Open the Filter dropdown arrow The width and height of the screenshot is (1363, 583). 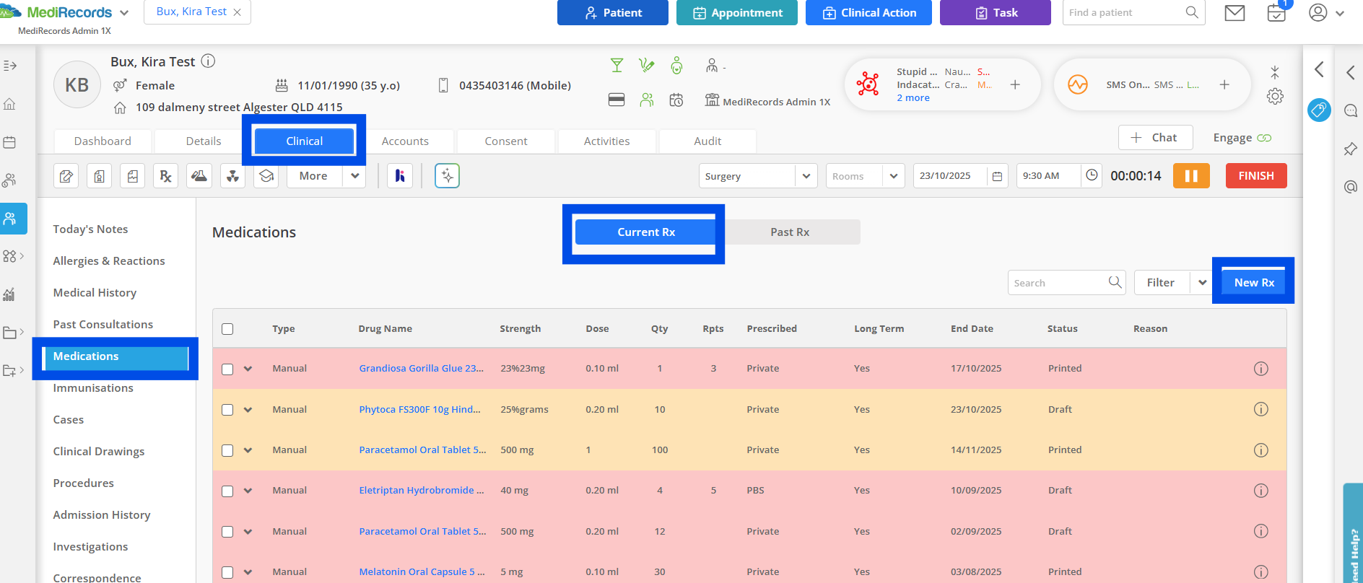point(1202,283)
